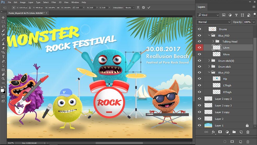
Task: Toggle the layer filter on/off switch
Action: pyautogui.click(x=255, y=15)
